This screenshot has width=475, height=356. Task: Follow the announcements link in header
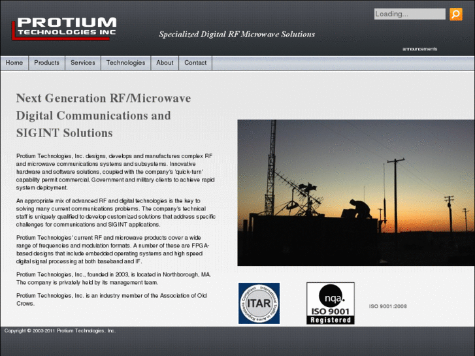point(419,49)
